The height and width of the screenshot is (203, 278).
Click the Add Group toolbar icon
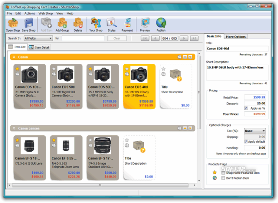point(62,25)
